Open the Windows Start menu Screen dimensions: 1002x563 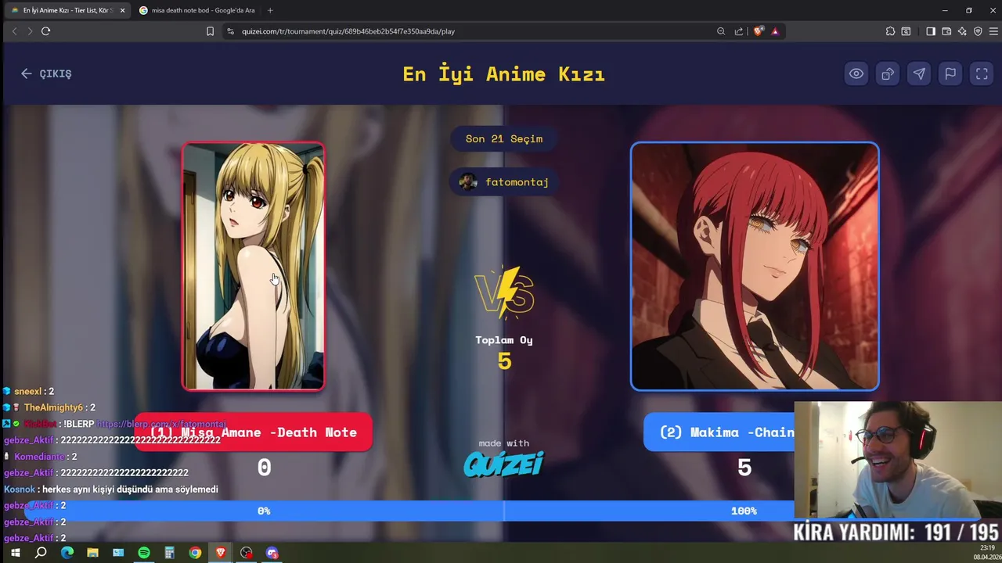click(x=15, y=553)
